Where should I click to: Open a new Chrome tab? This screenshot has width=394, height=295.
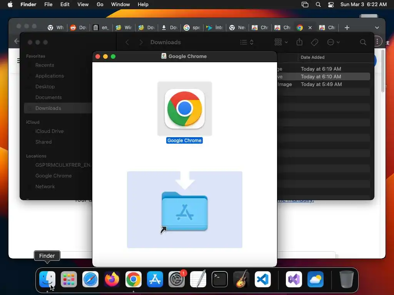pyautogui.click(x=347, y=28)
